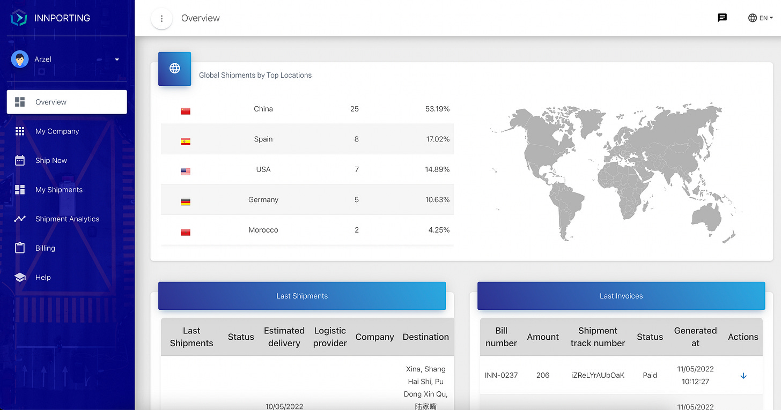
Task: Click the amount 206 in invoices
Action: coord(543,375)
